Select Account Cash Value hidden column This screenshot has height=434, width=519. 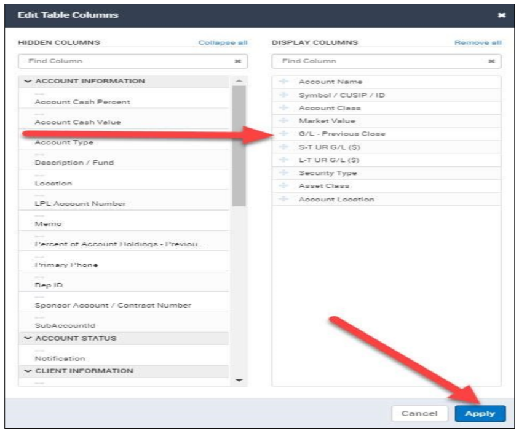tap(124, 118)
